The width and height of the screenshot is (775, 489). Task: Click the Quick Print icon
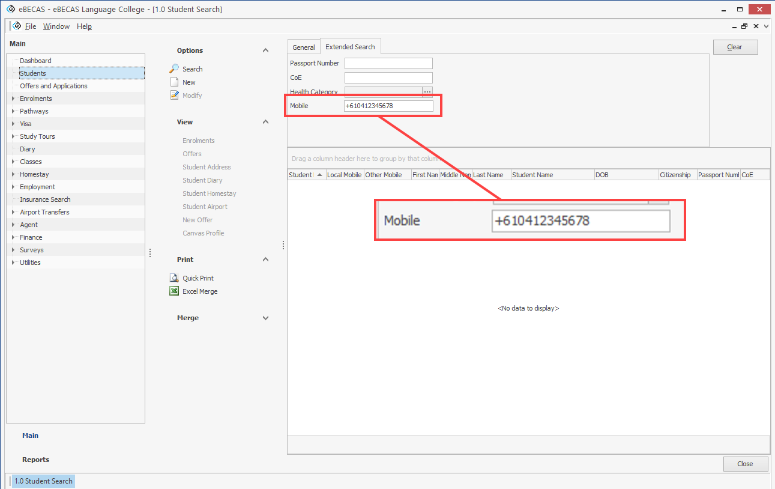point(174,278)
